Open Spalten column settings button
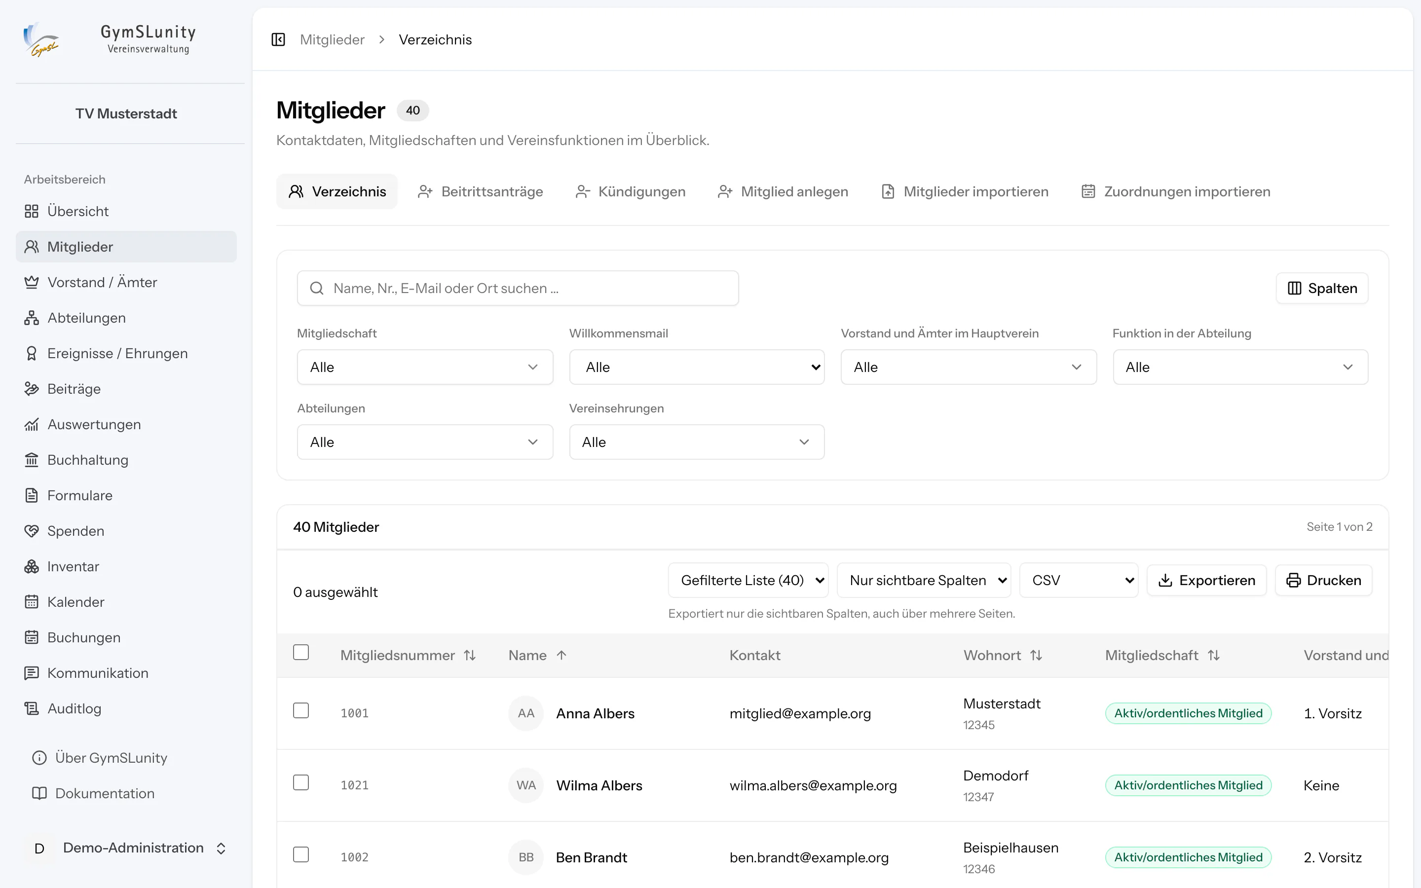1421x888 pixels. (x=1322, y=289)
